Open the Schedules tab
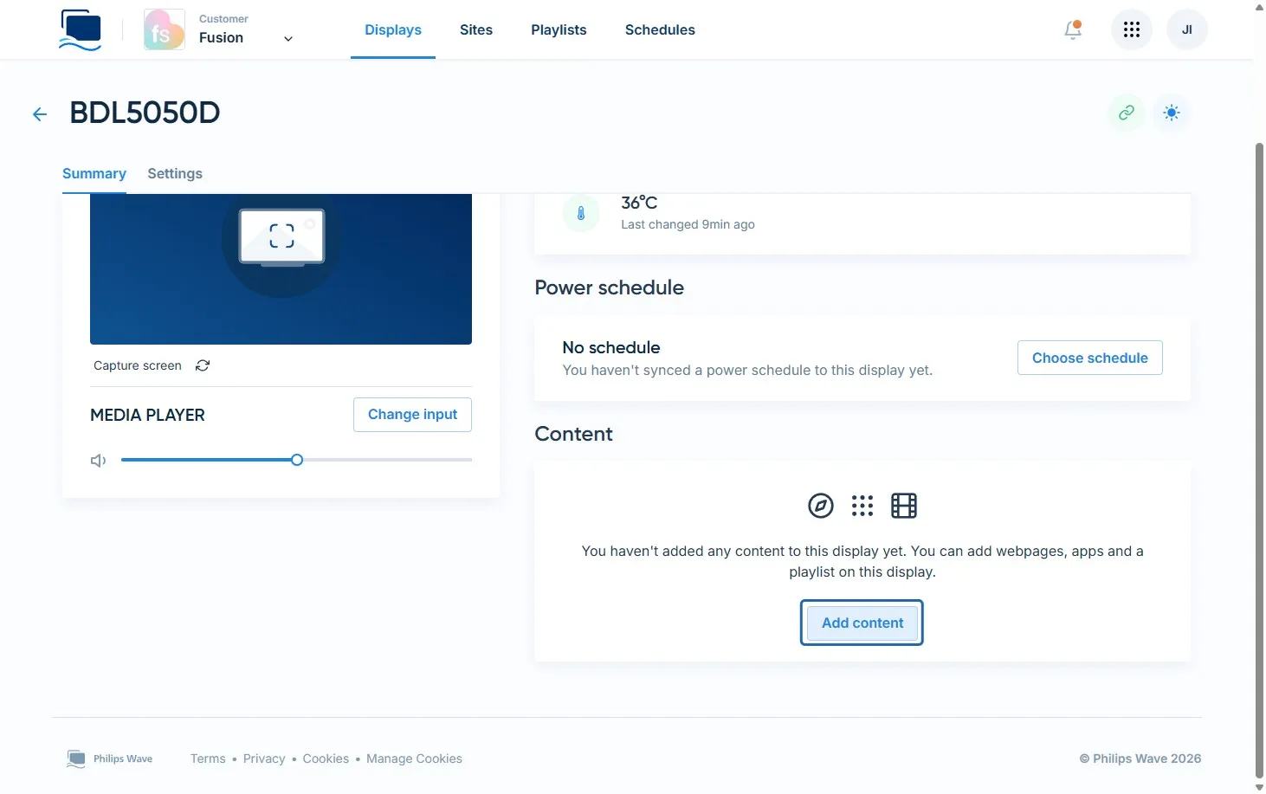 [660, 29]
